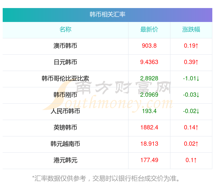Click the 193.4 price value
This screenshot has height=187, width=215.
(x=149, y=111)
